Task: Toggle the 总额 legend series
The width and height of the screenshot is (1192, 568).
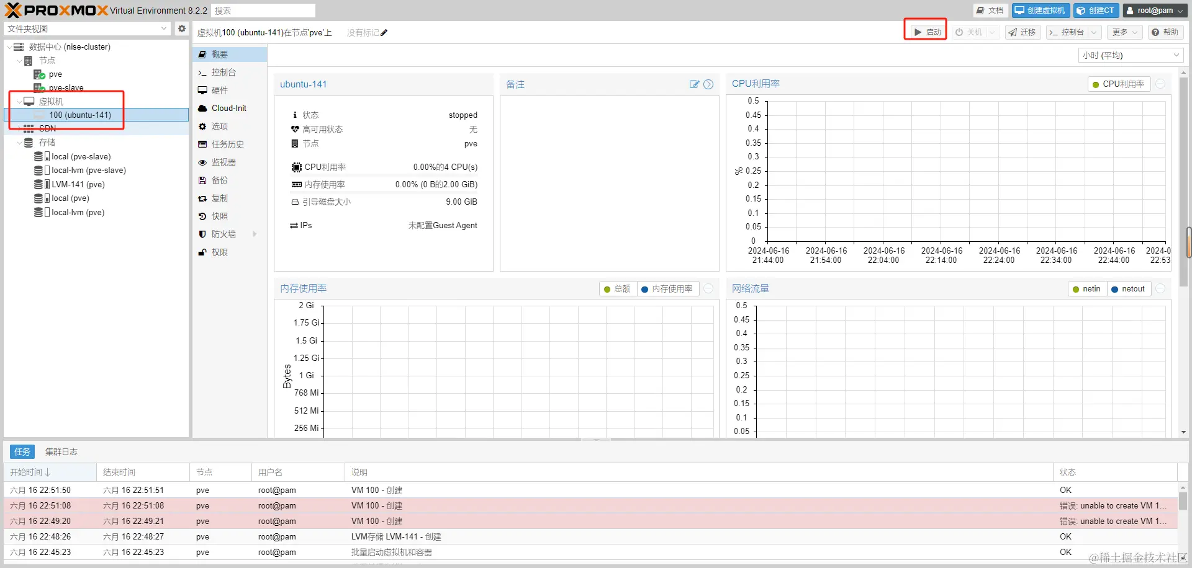Action: pyautogui.click(x=618, y=288)
